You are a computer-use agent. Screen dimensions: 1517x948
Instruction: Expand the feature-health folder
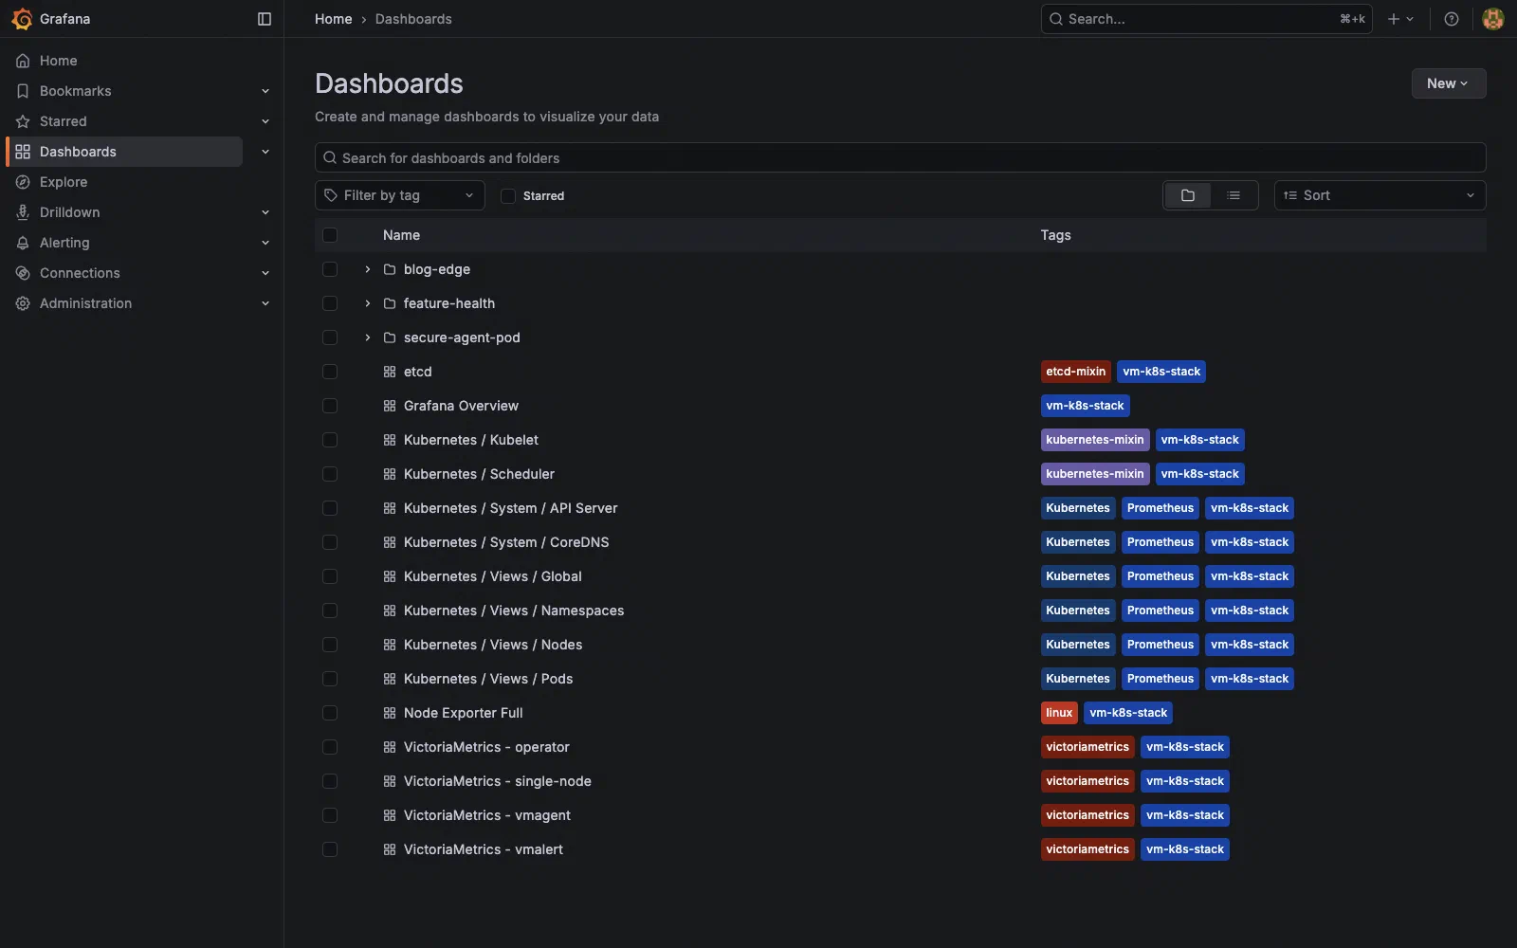pyautogui.click(x=368, y=303)
